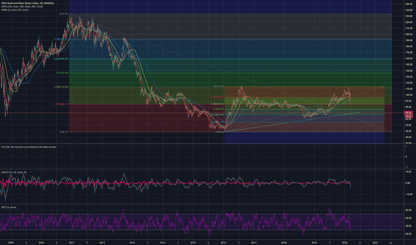Click the 2021 label on time axis

point(375,242)
